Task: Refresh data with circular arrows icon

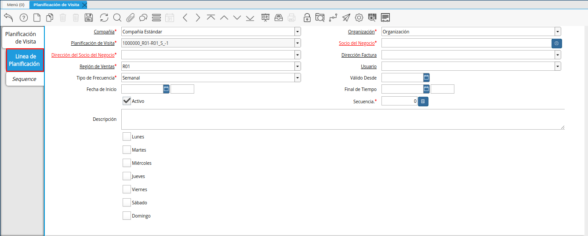Action: (104, 18)
